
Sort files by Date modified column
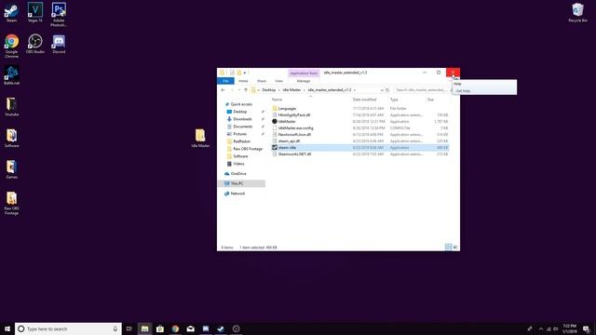coord(364,100)
